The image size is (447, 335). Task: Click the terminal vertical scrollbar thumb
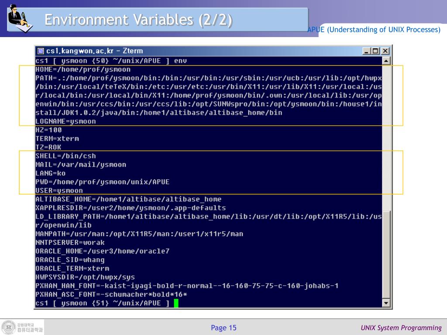pos(386,255)
